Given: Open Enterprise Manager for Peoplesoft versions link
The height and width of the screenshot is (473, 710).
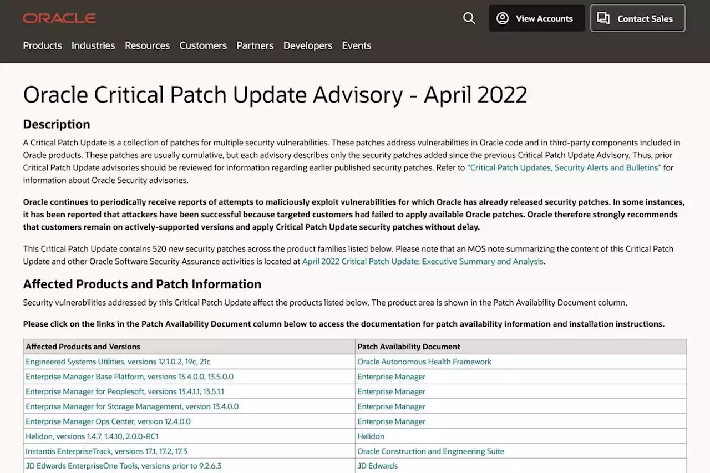Looking at the screenshot, I should (125, 391).
